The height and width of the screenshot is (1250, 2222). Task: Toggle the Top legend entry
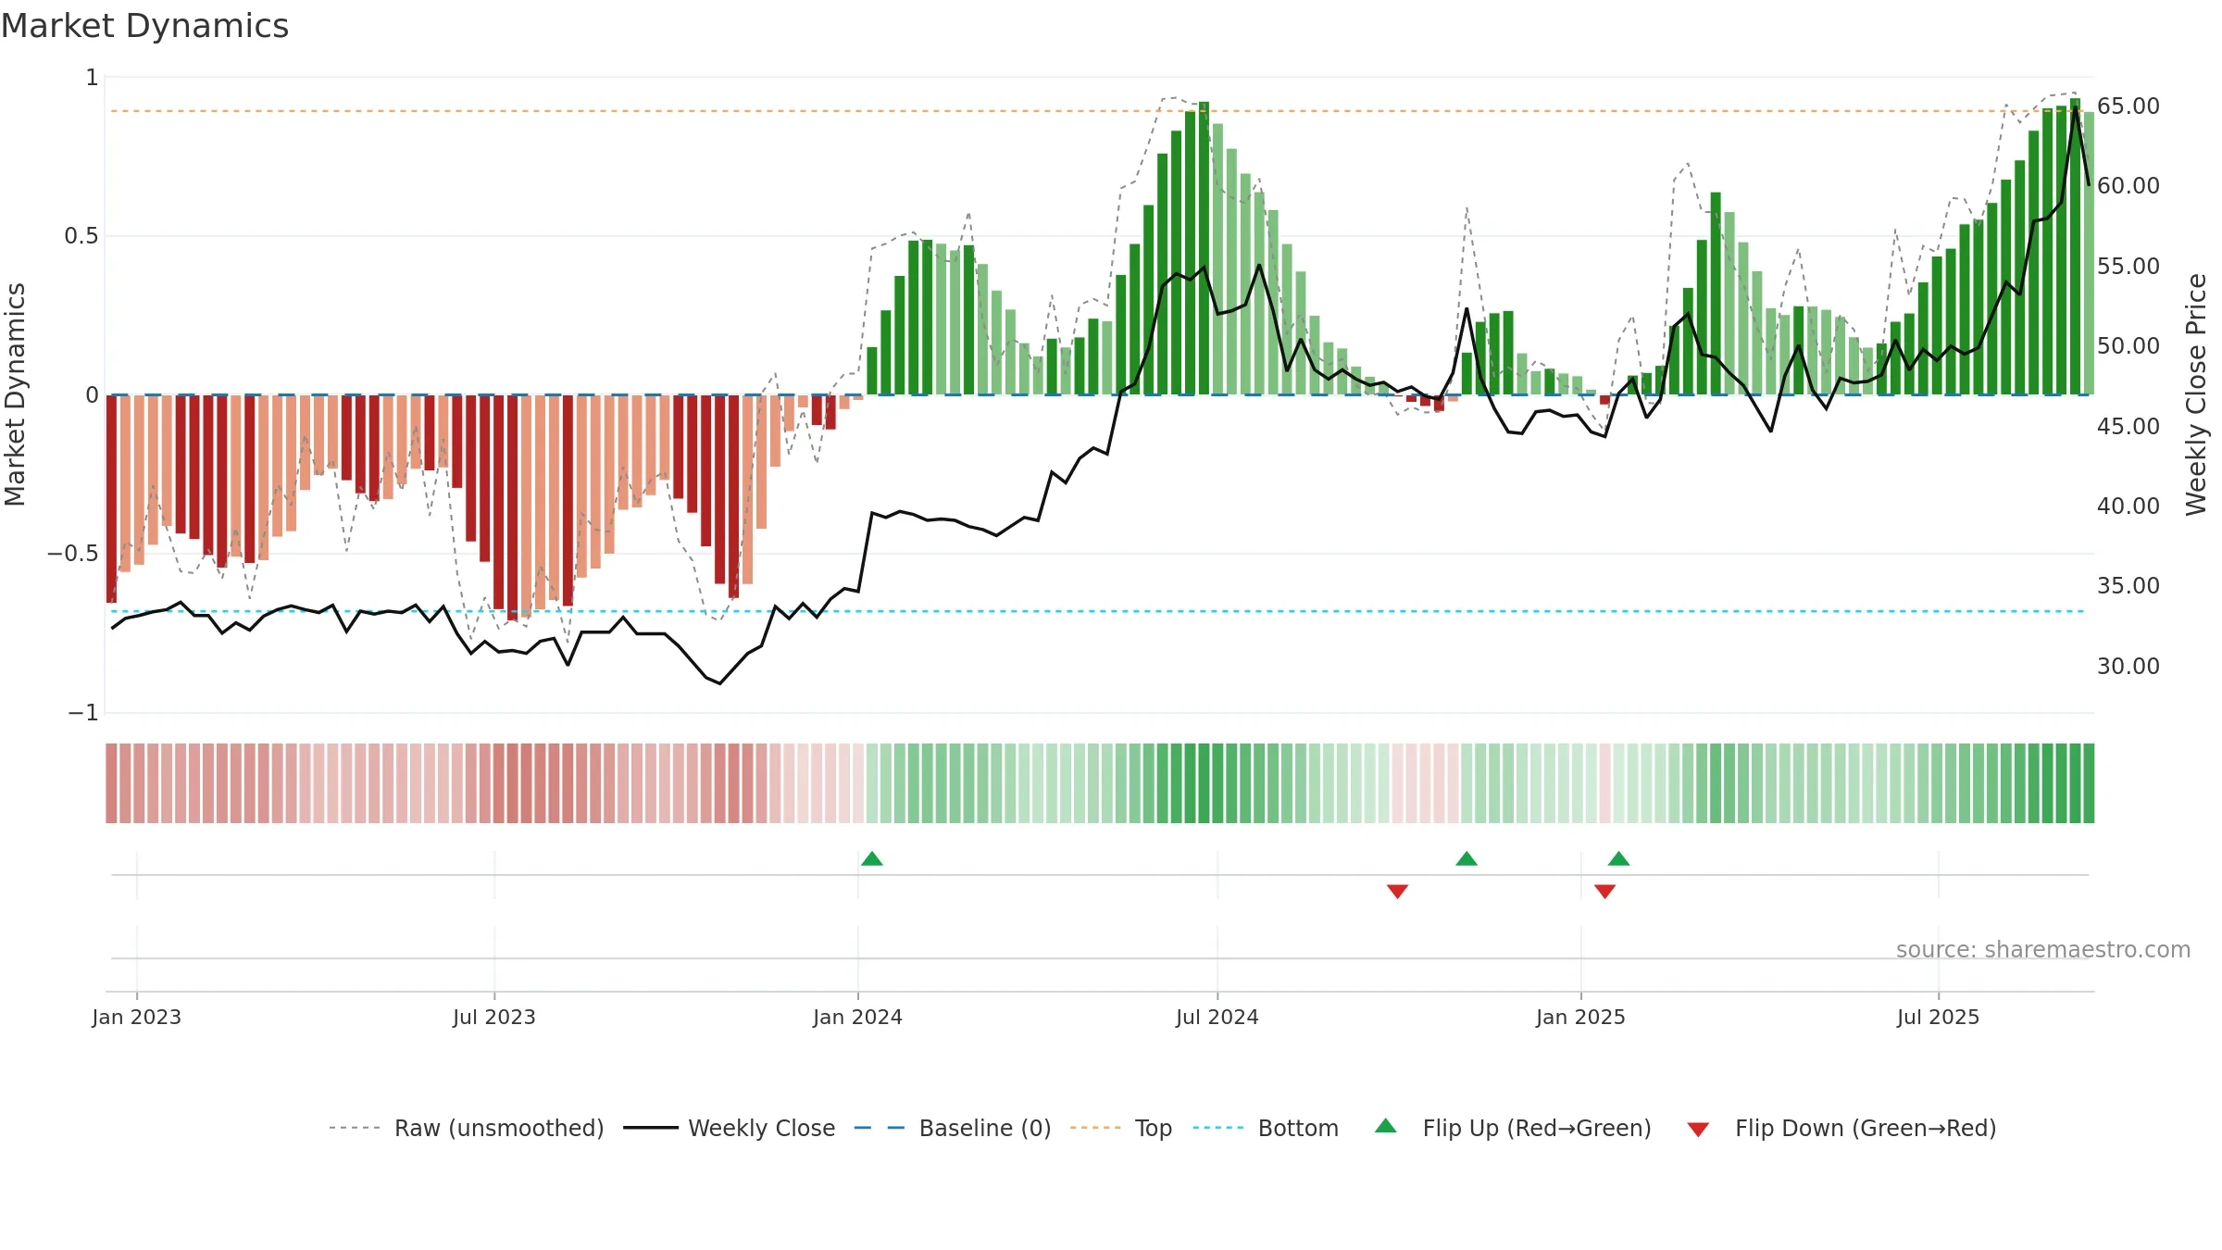point(1121,1128)
